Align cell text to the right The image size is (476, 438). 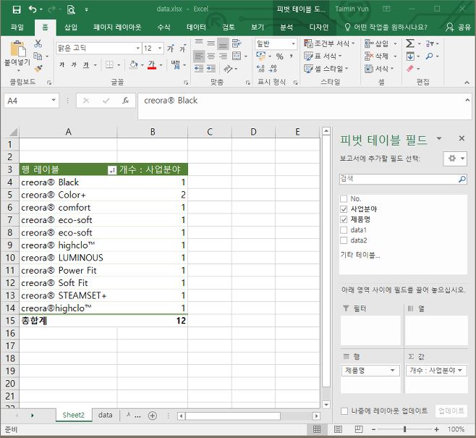[223, 56]
